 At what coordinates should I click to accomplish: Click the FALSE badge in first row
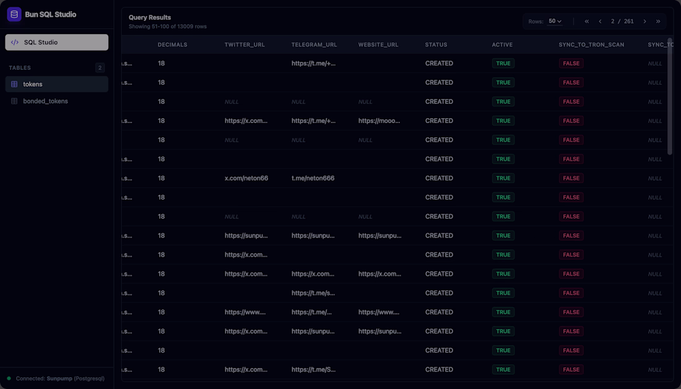point(571,63)
